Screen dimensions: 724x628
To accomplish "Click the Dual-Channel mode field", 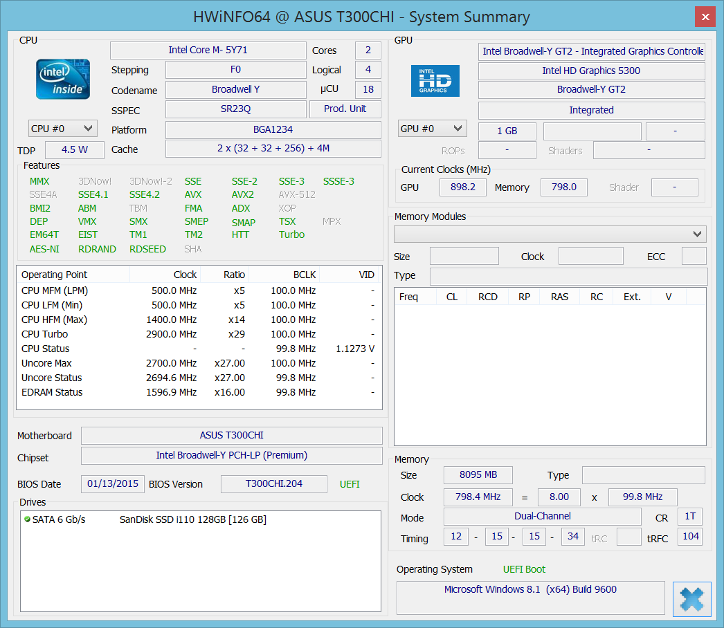I will (543, 517).
